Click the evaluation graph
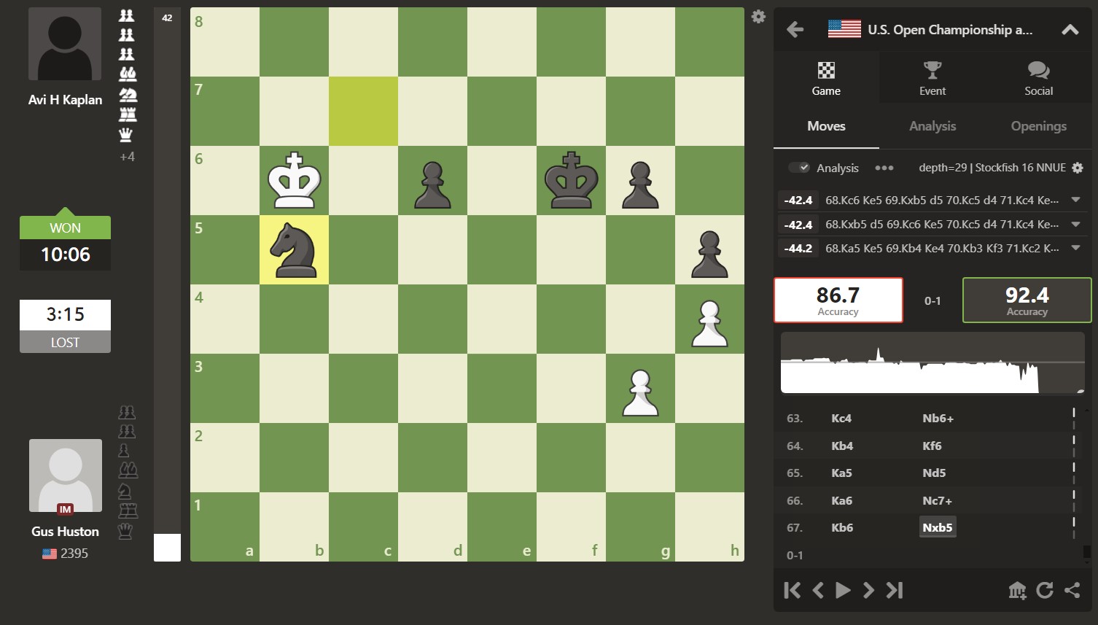Screen dimensions: 1098x625 [x=932, y=363]
